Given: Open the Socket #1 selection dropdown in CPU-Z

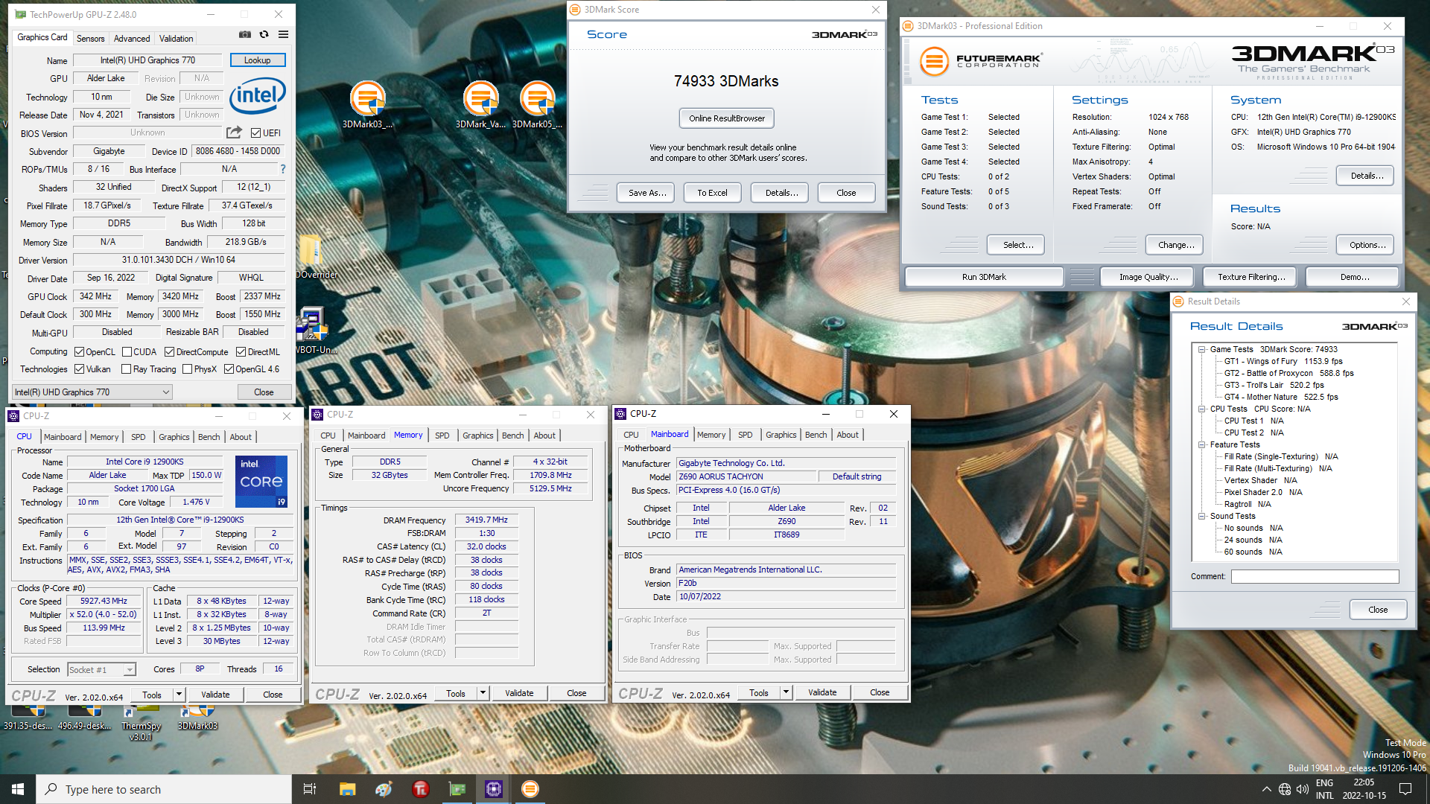Looking at the screenshot, I should point(102,670).
